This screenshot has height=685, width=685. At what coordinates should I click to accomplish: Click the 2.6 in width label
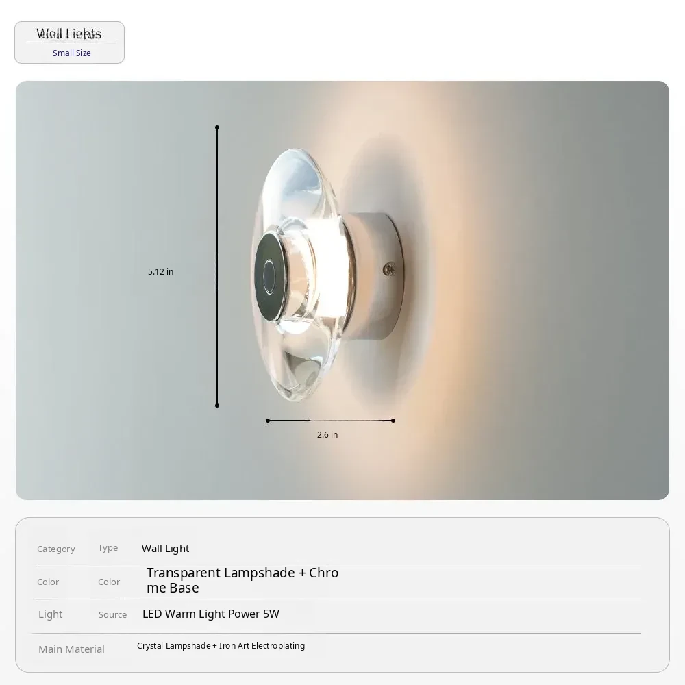[x=327, y=435]
